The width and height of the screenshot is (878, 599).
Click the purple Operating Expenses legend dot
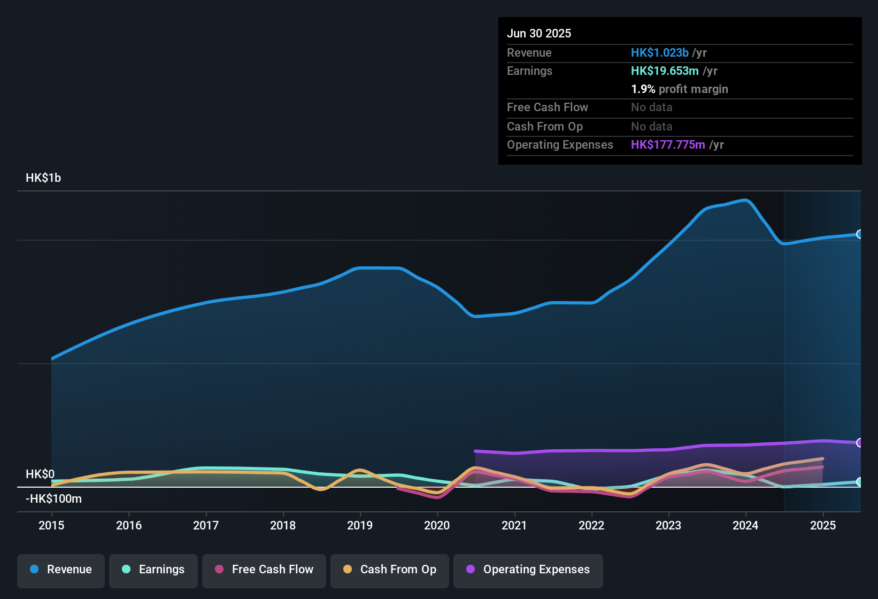pyautogui.click(x=469, y=570)
